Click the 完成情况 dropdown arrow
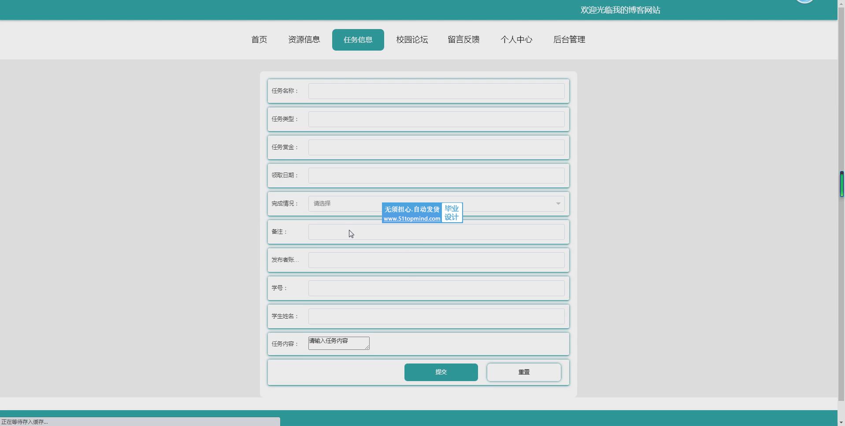This screenshot has width=845, height=426. [558, 203]
